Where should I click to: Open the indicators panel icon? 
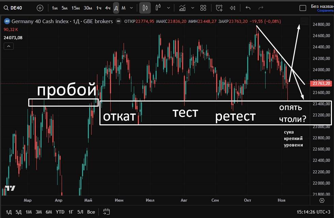pos(182,8)
